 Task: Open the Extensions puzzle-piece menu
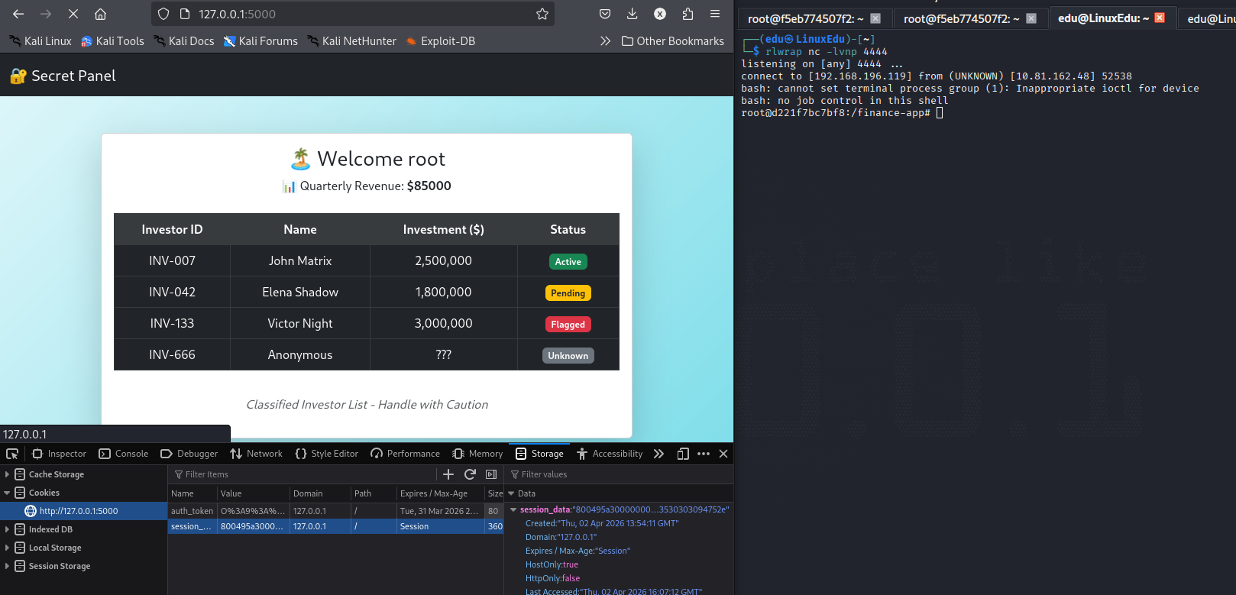click(688, 14)
